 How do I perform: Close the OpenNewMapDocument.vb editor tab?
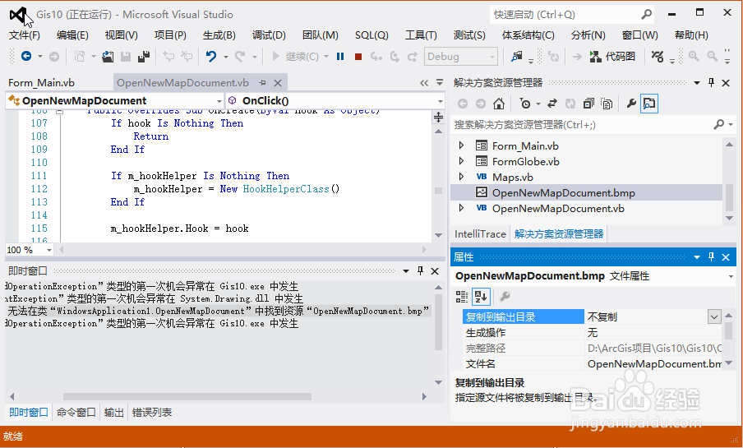[x=278, y=83]
